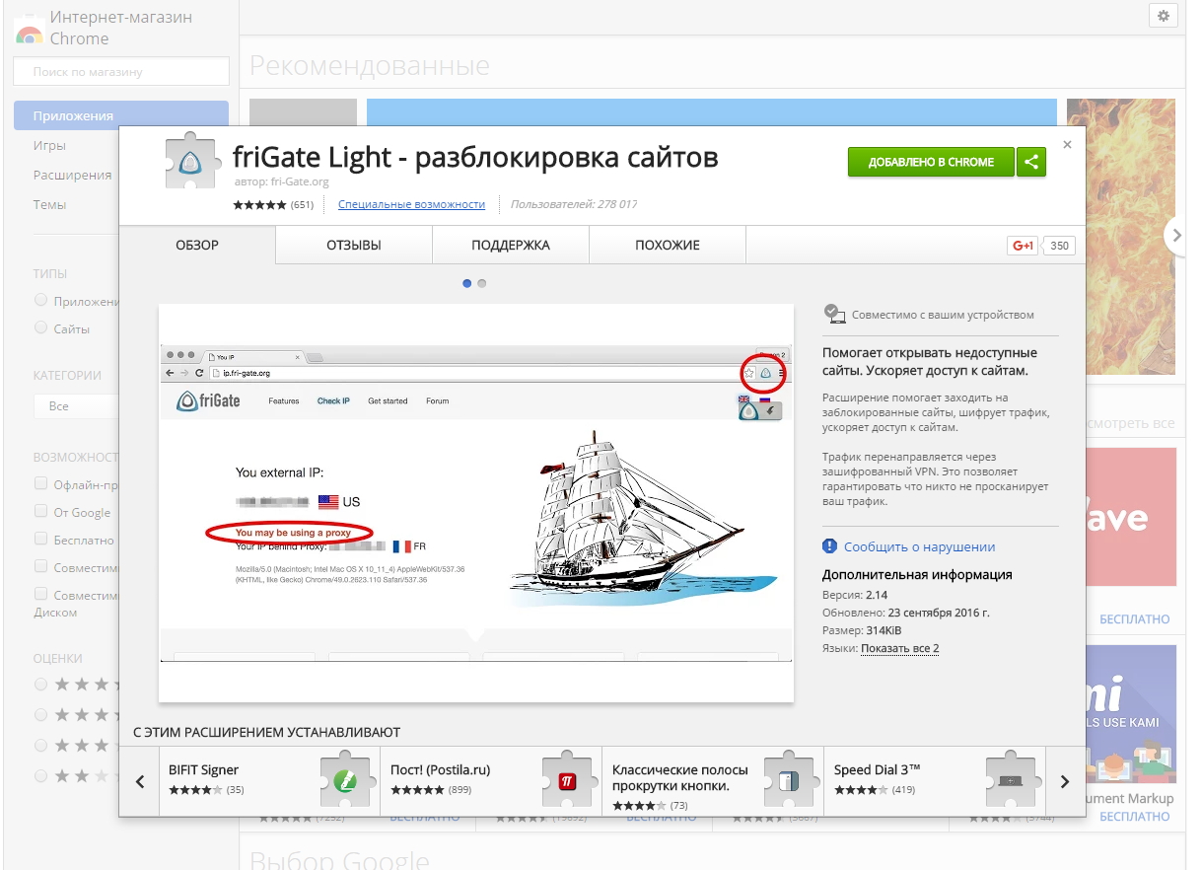The height and width of the screenshot is (870, 1202).
Task: Click the Пост! (Postila.ru) title text
Action: coord(440,769)
